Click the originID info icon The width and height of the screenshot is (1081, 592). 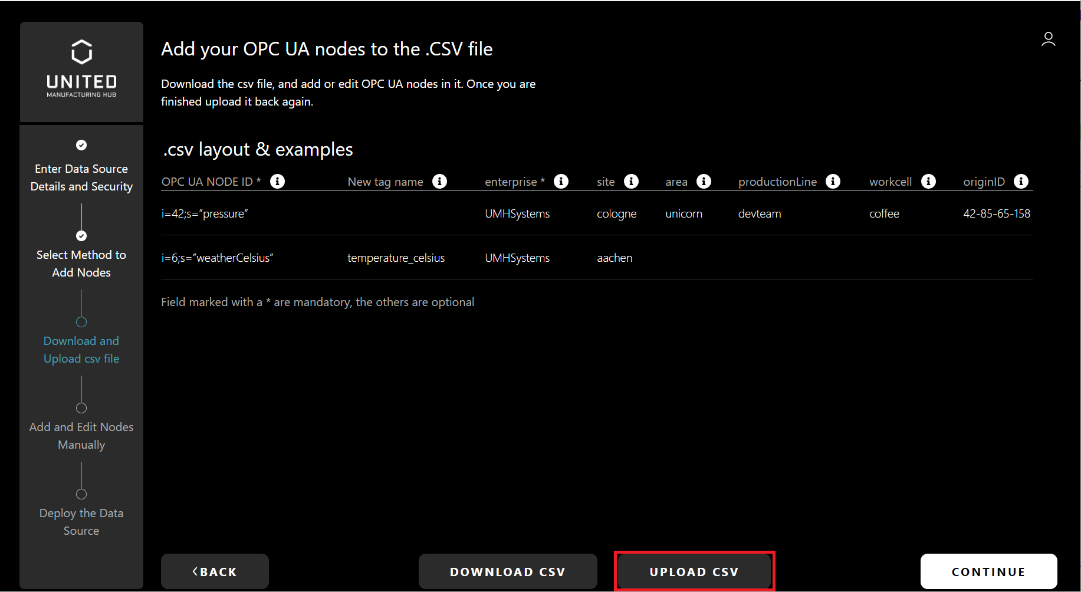pyautogui.click(x=1021, y=182)
